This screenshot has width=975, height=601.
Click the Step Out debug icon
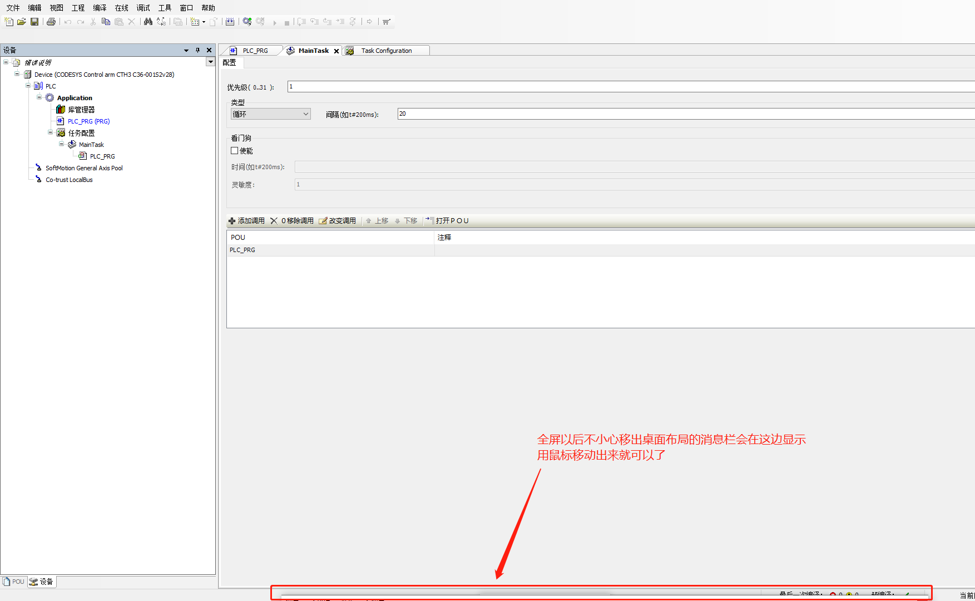(327, 22)
